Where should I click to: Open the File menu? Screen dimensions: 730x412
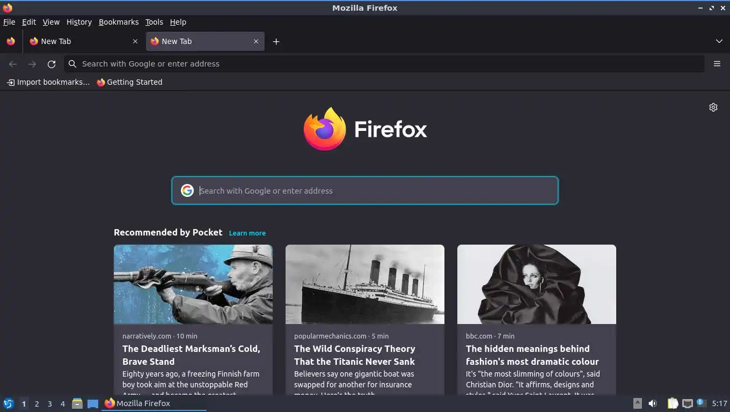pyautogui.click(x=9, y=22)
